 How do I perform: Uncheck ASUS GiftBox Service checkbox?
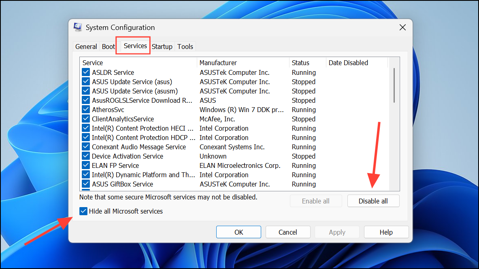click(x=86, y=184)
